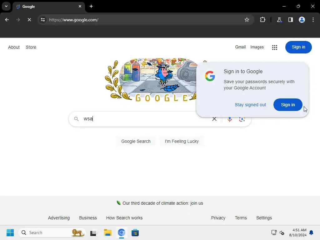320x240 pixels.
Task: Select the Google tab
Action: tap(49, 7)
